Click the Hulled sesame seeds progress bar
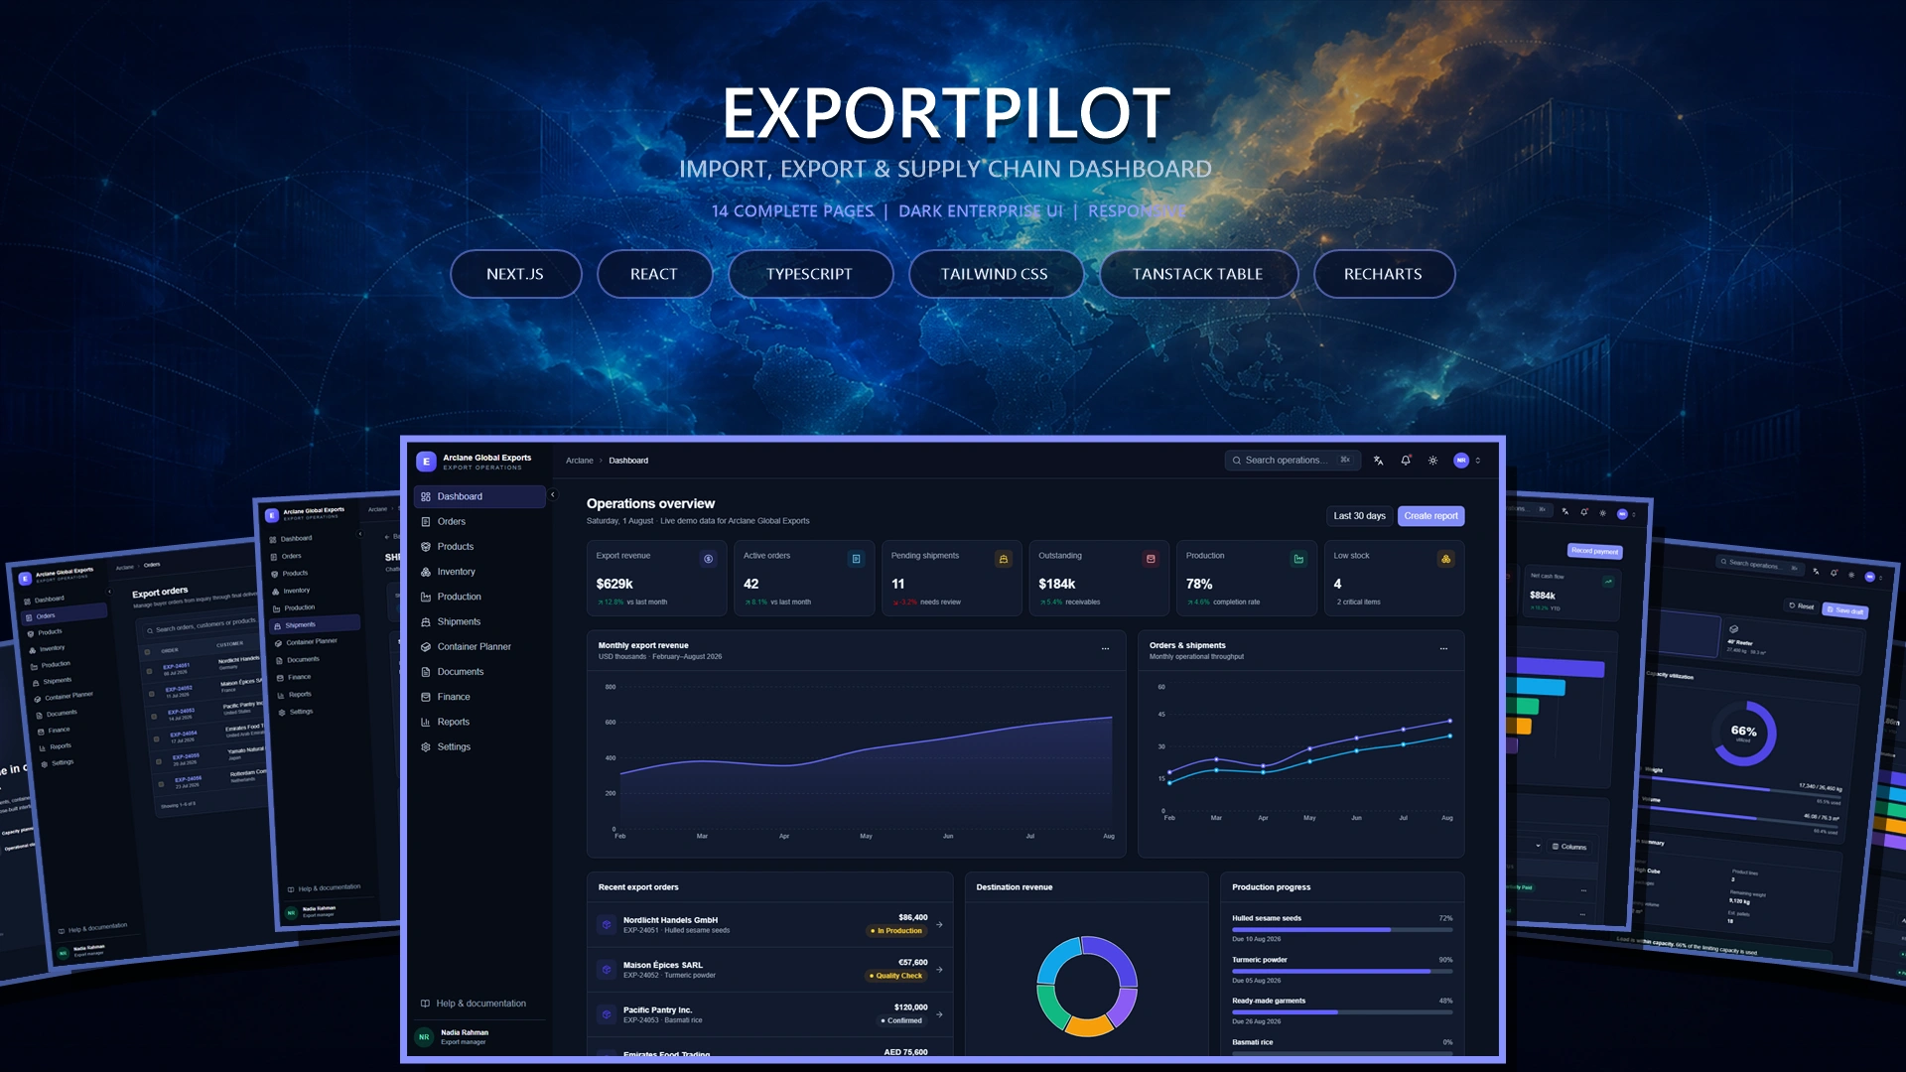This screenshot has height=1072, width=1906. click(1342, 930)
